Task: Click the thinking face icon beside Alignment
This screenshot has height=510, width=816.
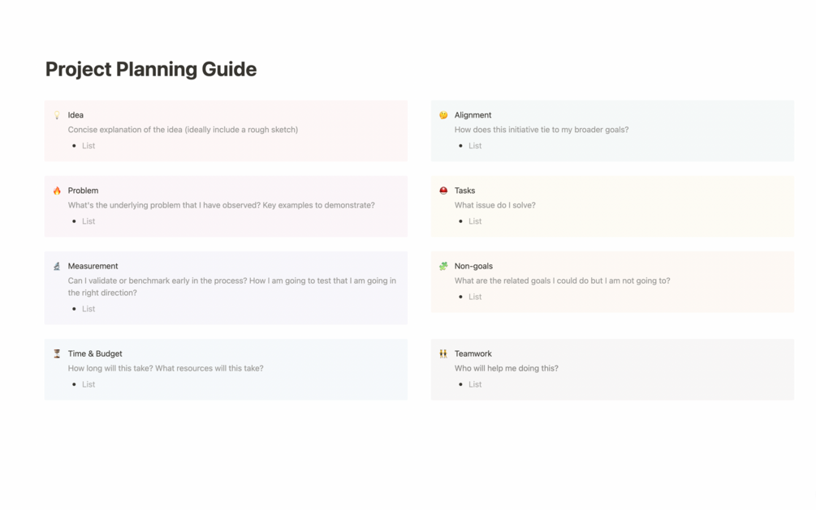Action: point(443,115)
